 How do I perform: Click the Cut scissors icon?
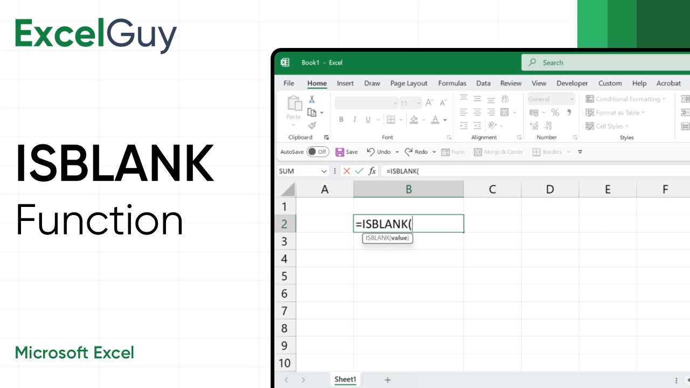[312, 100]
